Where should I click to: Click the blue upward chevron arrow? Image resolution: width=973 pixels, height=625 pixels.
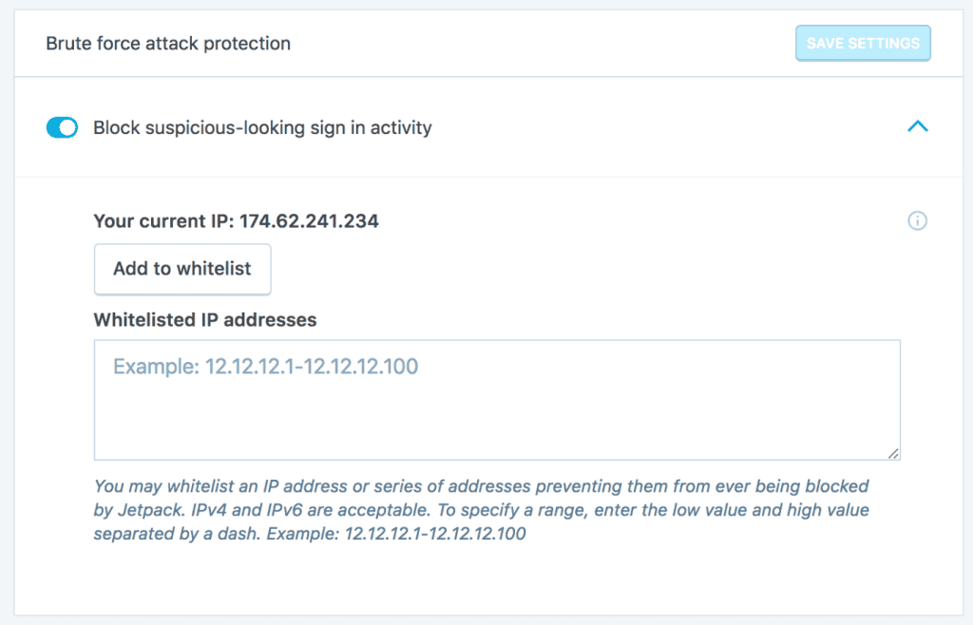(917, 126)
